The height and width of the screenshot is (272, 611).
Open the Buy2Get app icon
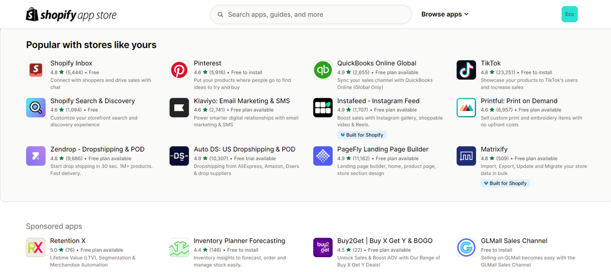pyautogui.click(x=323, y=248)
